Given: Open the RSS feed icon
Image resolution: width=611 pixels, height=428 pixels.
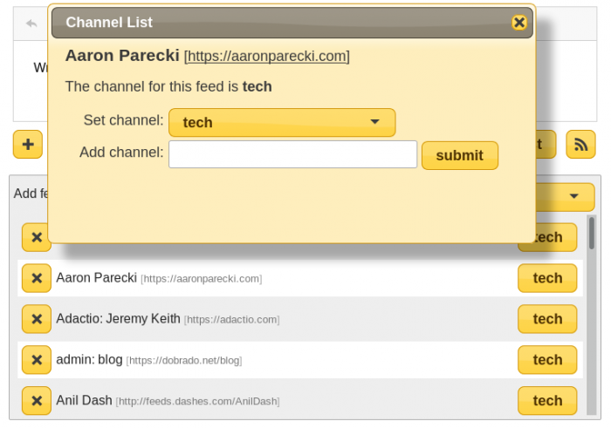Looking at the screenshot, I should (580, 145).
